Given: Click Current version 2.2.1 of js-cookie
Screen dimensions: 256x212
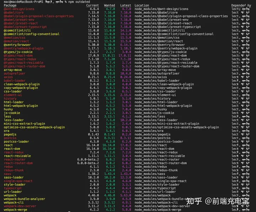Looking at the screenshot, I should click(x=94, y=113).
